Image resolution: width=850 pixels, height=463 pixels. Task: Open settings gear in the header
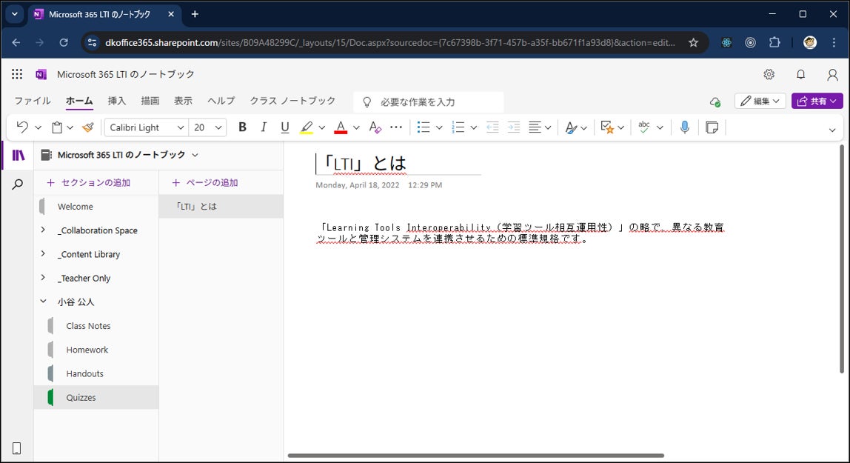[x=769, y=74]
